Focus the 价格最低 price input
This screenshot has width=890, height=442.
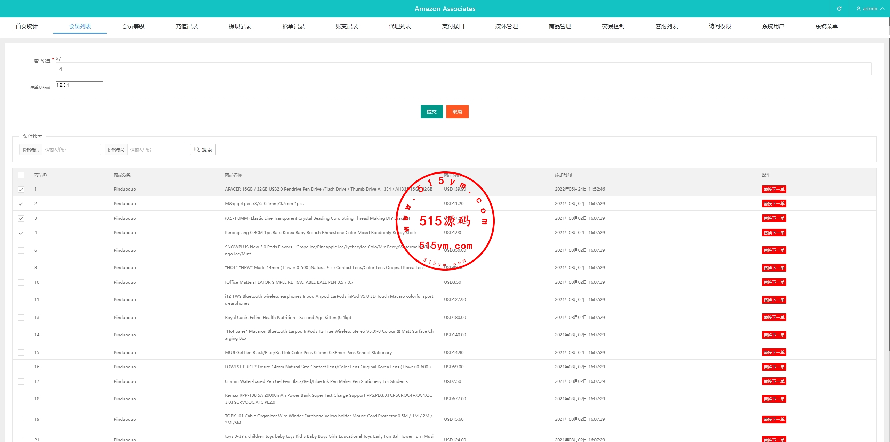71,150
